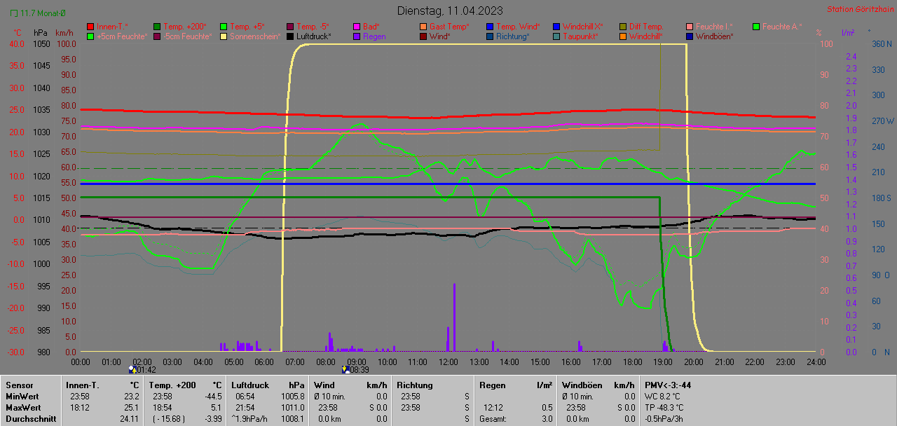The width and height of the screenshot is (897, 426).
Task: Click the Windchill X legend swatch
Action: click(556, 27)
